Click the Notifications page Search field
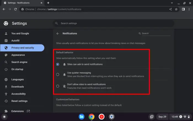The height and width of the screenshot is (121, 193). pyautogui.click(x=156, y=33)
